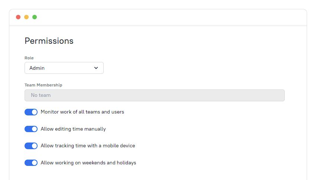Viewport: 316px width, 180px height.
Task: Turn off Allow editing time manually switch
Action: click(x=31, y=129)
